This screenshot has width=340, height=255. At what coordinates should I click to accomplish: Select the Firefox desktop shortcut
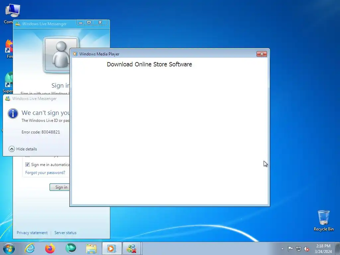click(9, 49)
